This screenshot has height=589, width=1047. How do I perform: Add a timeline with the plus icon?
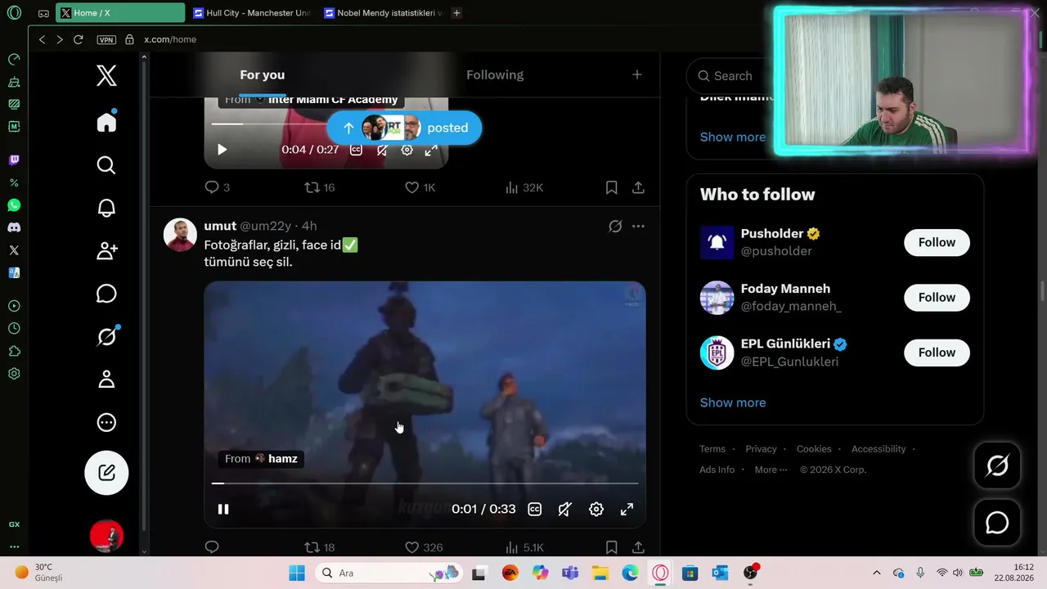[637, 74]
